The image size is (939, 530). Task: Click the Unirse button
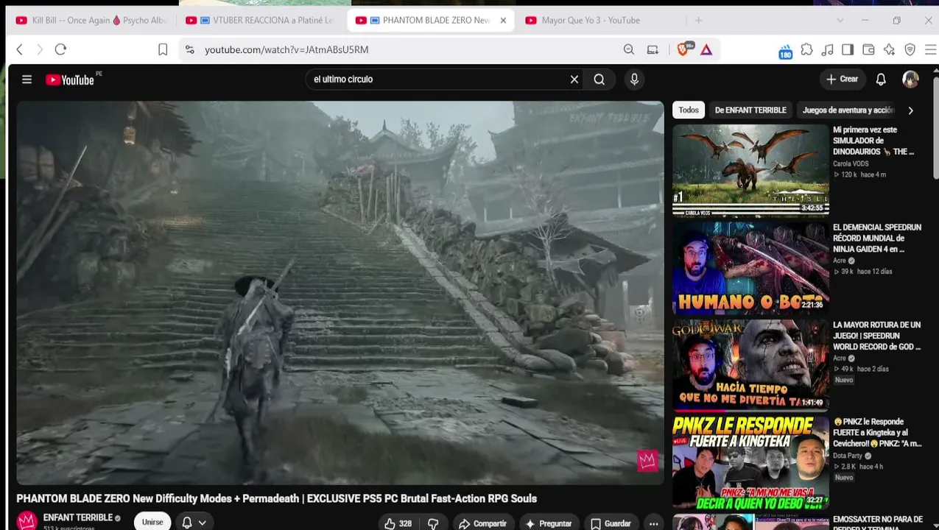click(x=152, y=522)
